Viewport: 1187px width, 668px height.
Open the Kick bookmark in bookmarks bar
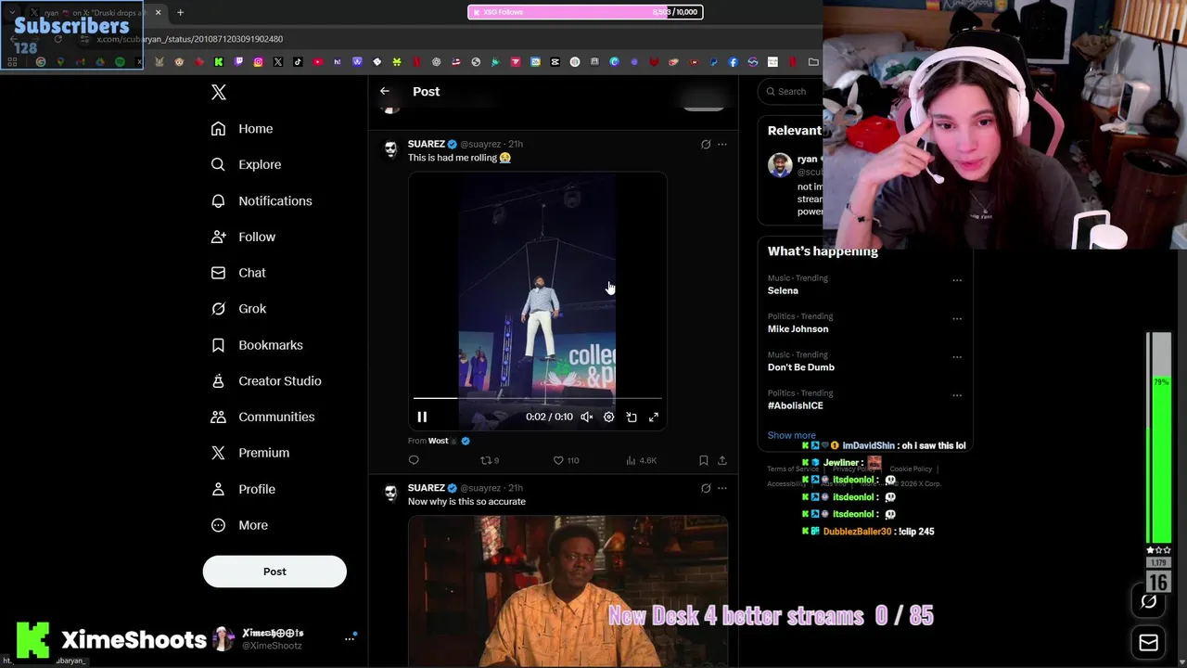(218, 62)
